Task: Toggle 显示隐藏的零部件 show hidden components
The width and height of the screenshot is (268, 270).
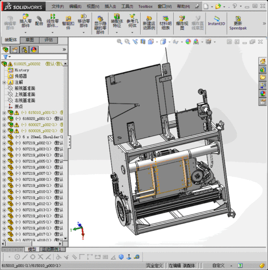Action: (100, 25)
